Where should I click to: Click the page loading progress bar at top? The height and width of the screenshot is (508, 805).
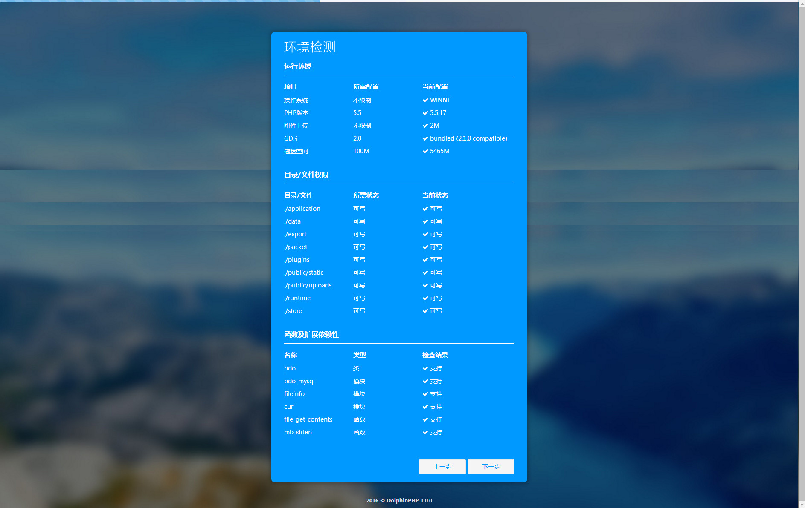click(x=160, y=1)
